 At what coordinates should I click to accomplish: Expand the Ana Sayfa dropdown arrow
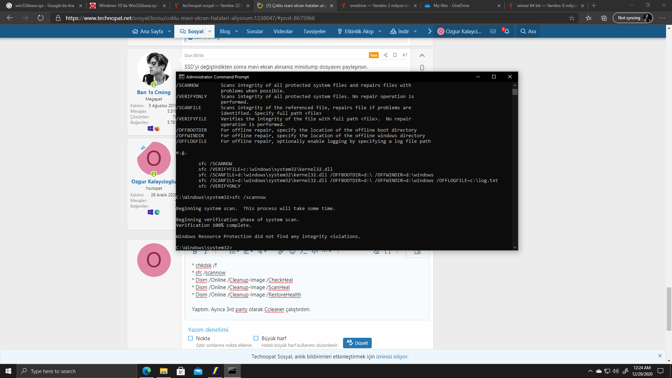tap(169, 31)
